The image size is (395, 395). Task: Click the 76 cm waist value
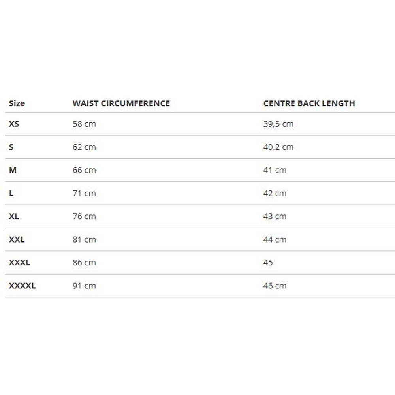click(84, 216)
